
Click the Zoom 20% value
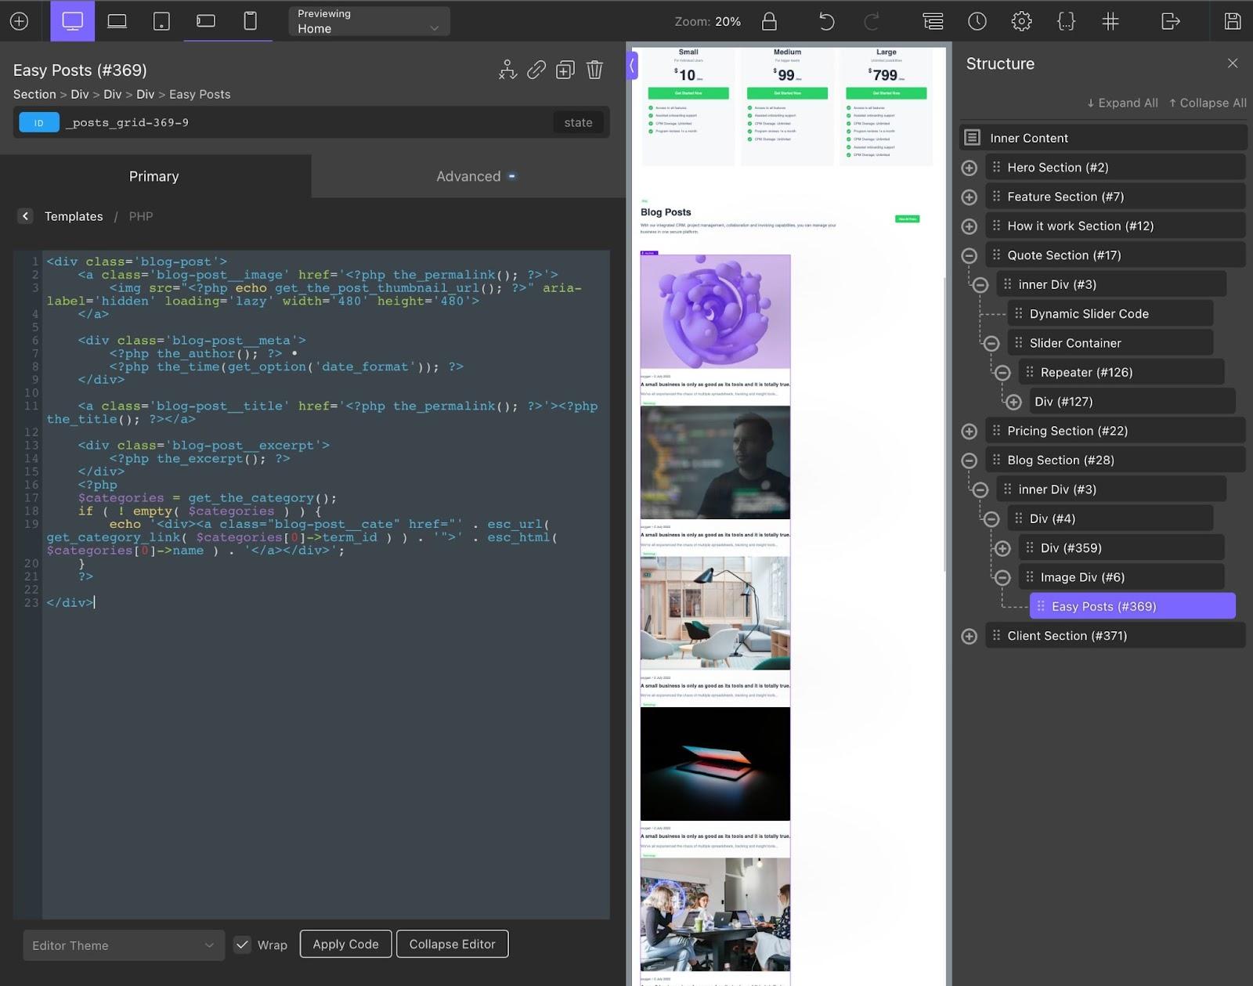coord(728,22)
